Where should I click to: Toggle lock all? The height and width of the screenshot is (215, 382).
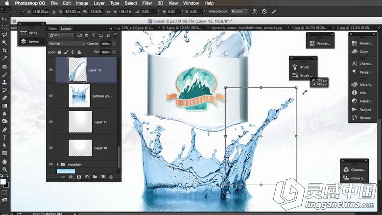[x=79, y=52]
